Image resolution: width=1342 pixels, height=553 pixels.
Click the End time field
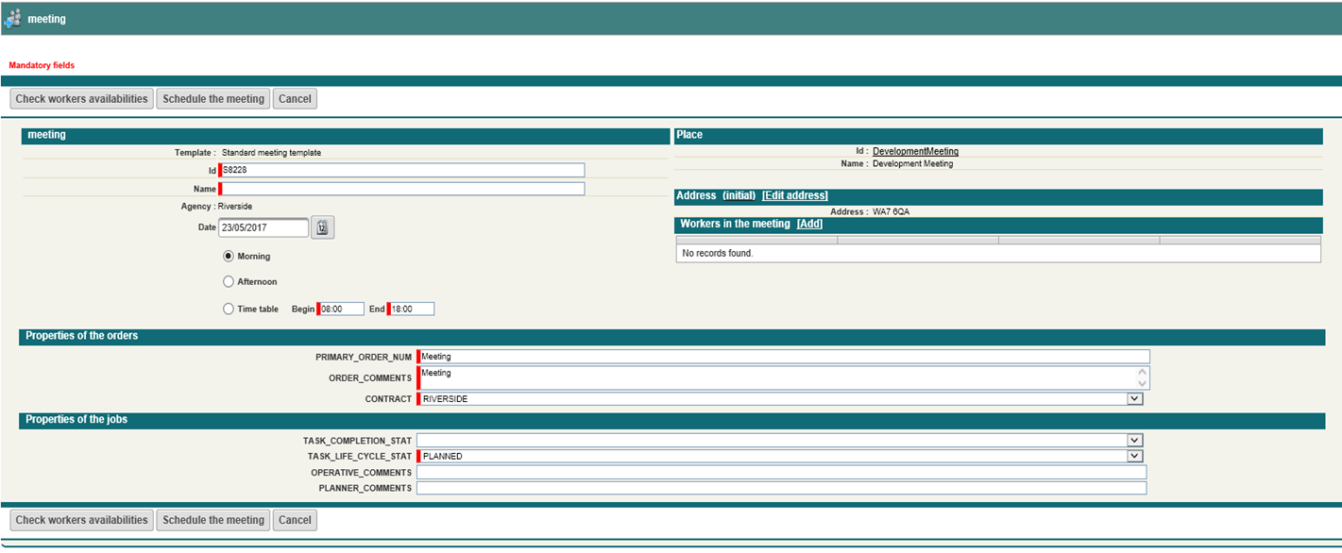pos(412,309)
